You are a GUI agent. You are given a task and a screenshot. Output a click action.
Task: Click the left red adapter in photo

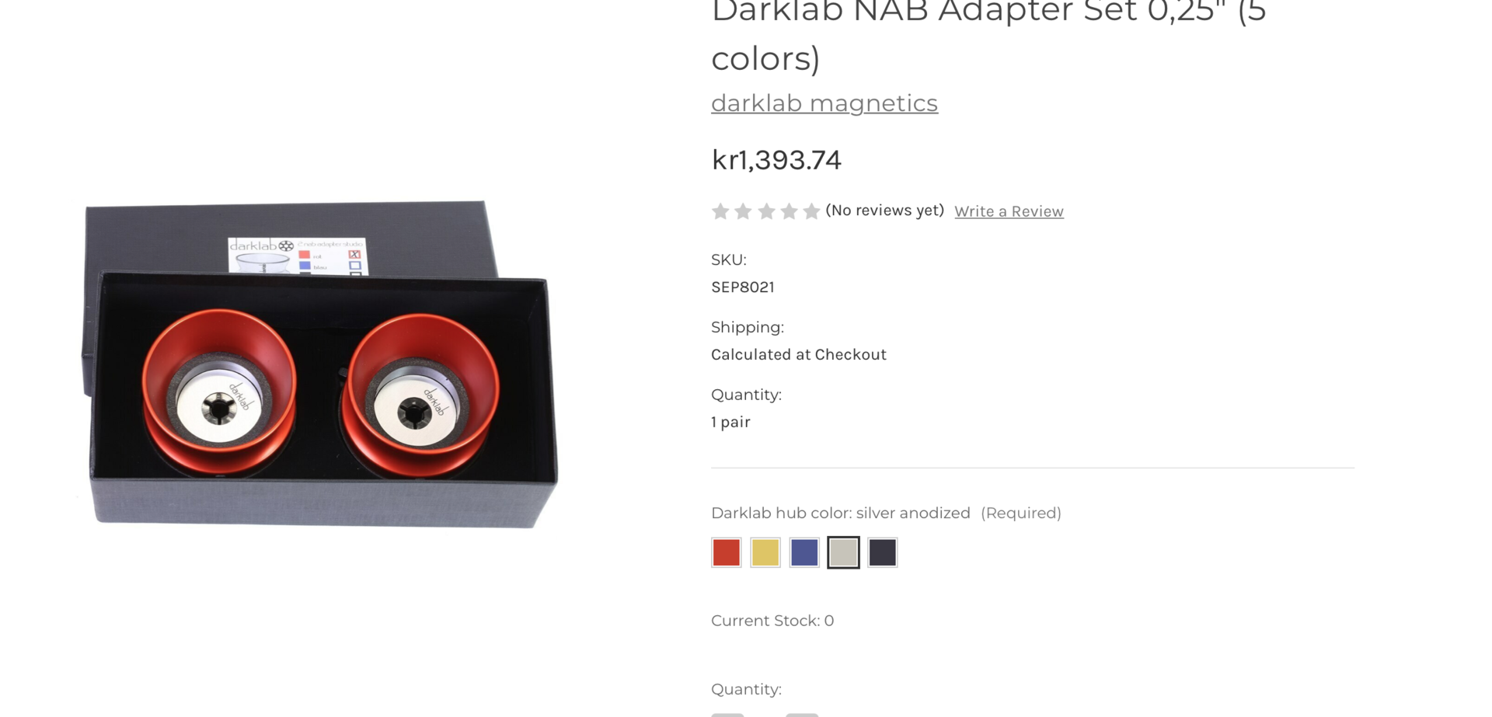click(219, 392)
